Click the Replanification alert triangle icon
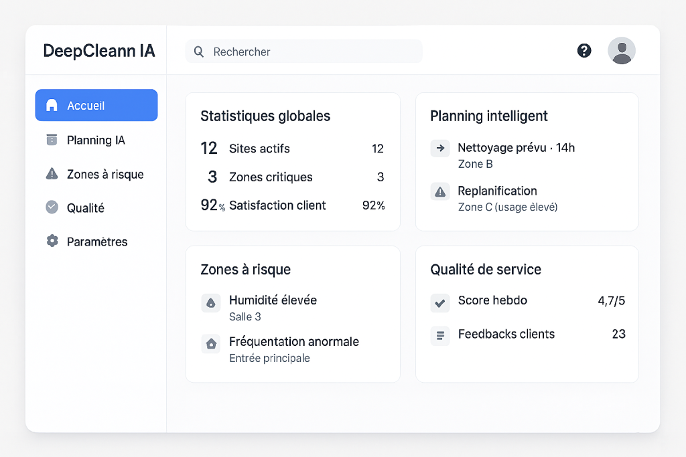This screenshot has height=457, width=686. click(440, 192)
